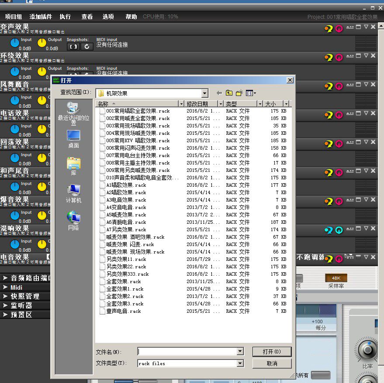Toggle pink power button on 环绕效果
Viewport: 384px width, 383px height.
tap(339, 58)
